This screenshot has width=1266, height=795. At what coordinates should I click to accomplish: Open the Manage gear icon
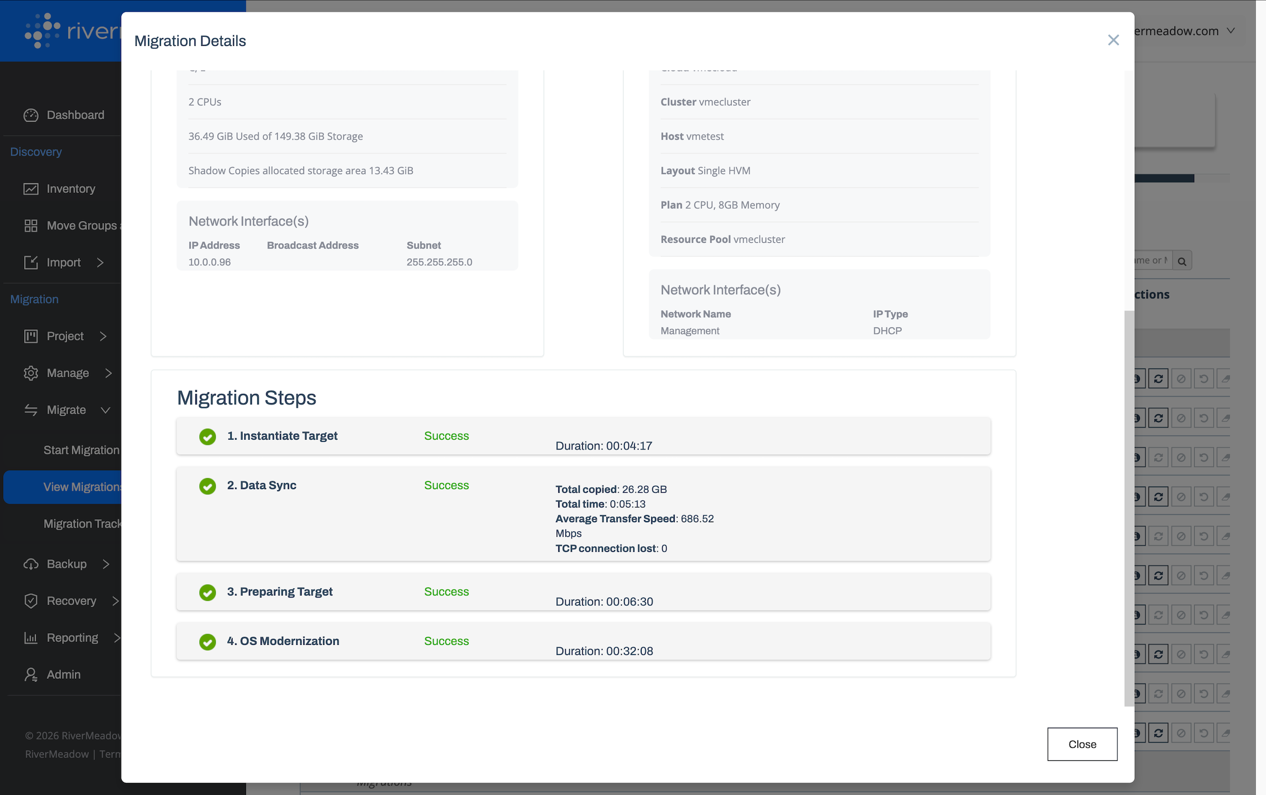point(31,373)
